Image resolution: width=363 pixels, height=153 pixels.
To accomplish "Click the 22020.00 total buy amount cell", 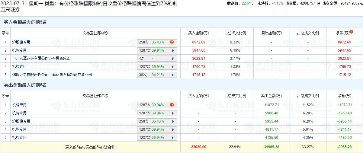I will pos(198,147).
